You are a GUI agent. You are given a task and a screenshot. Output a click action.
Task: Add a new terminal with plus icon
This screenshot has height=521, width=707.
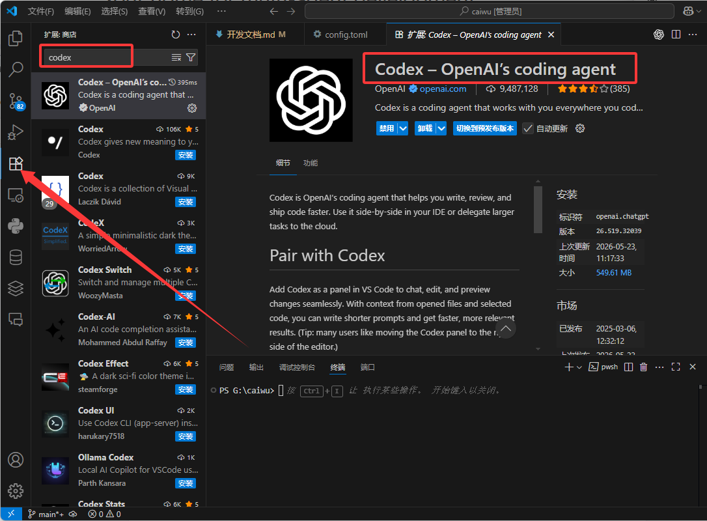click(x=568, y=367)
